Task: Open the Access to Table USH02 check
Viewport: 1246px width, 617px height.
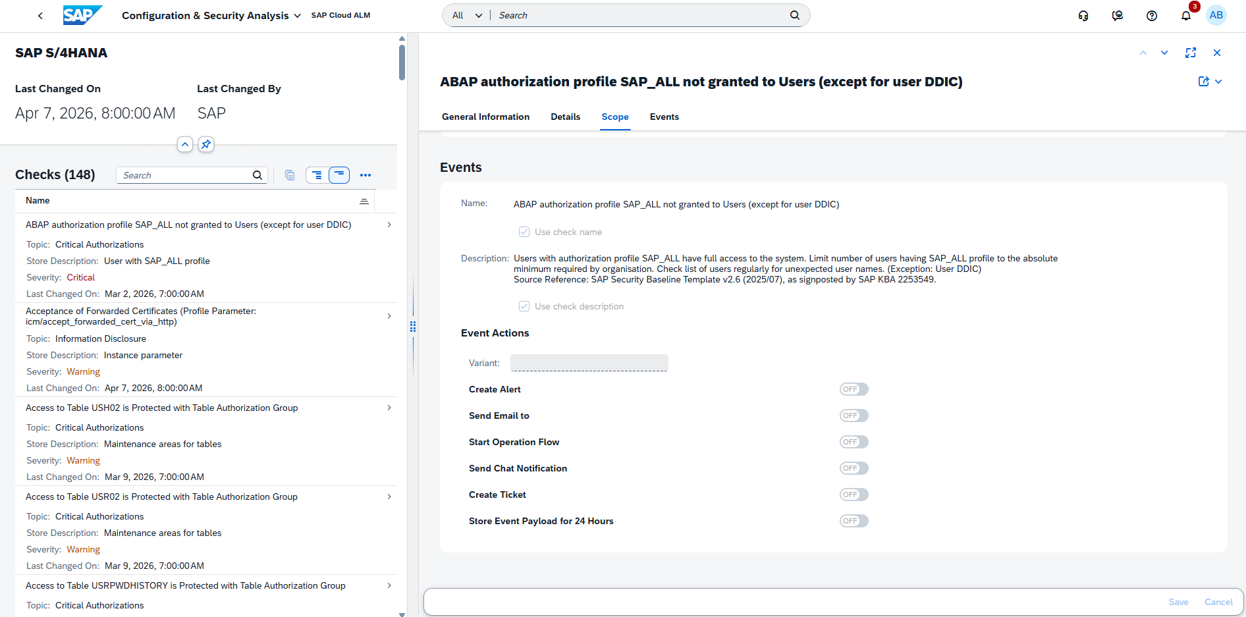Action: pyautogui.click(x=161, y=408)
